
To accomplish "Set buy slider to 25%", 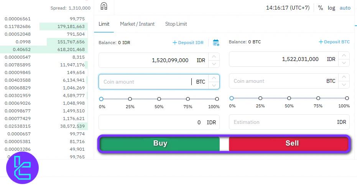I will (130, 99).
